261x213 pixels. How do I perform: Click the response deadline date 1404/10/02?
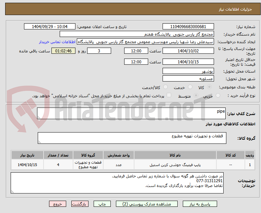[x=188, y=51]
